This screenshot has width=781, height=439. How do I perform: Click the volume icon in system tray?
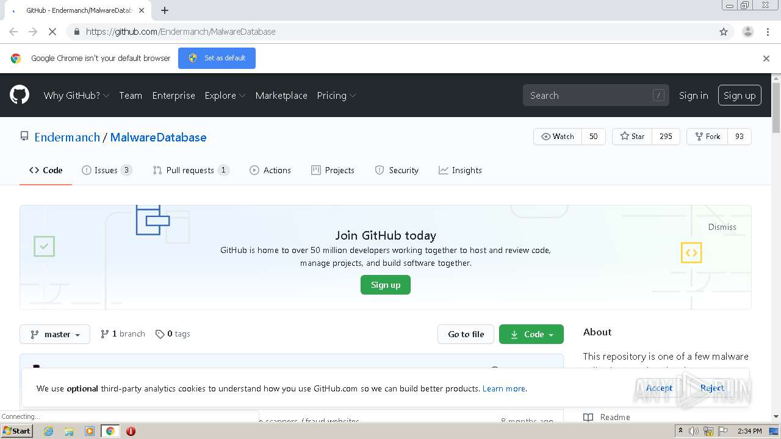click(693, 431)
